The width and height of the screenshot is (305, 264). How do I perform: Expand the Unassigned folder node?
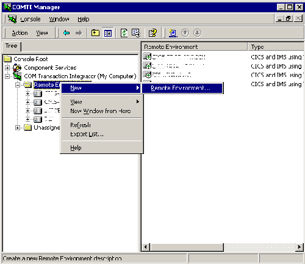click(x=18, y=128)
